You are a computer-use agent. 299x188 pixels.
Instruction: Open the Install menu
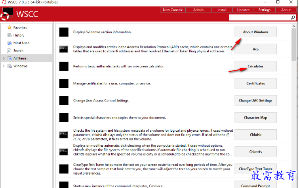pos(222,10)
